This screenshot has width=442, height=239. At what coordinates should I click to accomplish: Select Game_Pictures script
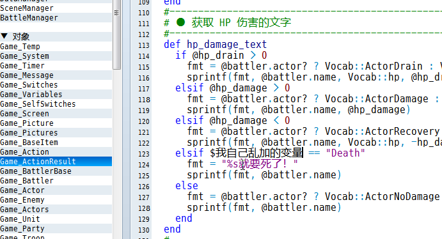[29, 132]
